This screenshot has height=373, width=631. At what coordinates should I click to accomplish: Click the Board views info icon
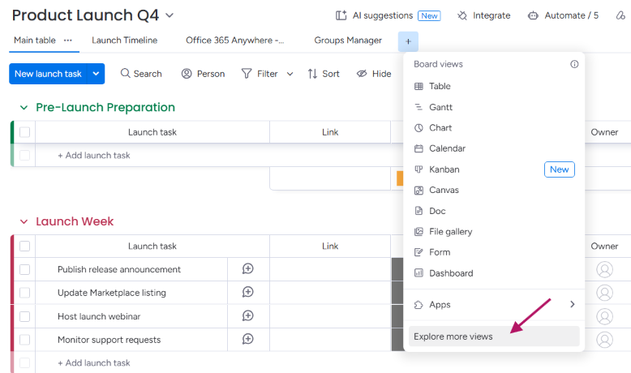coord(574,64)
